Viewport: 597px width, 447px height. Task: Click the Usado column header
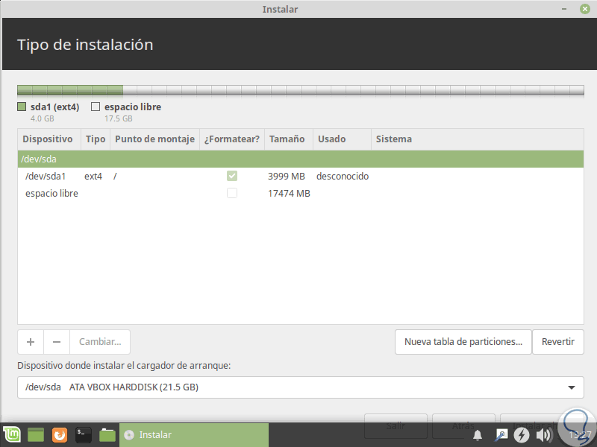tap(342, 139)
